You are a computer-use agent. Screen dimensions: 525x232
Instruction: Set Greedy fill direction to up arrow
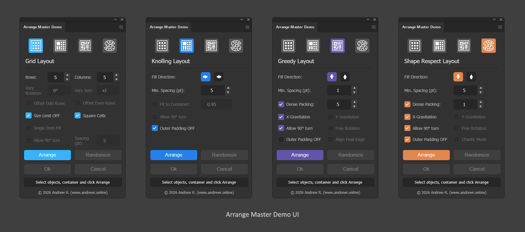coord(345,77)
